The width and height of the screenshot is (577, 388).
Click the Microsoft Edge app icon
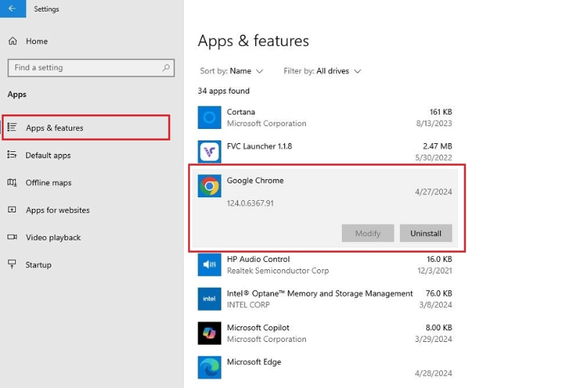(209, 367)
